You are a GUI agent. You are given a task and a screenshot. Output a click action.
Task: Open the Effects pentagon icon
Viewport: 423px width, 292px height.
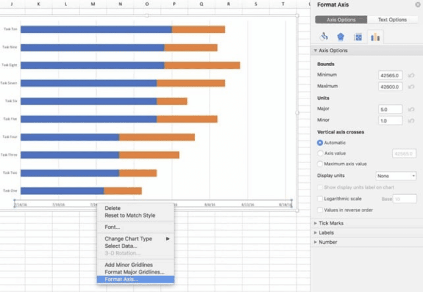340,37
